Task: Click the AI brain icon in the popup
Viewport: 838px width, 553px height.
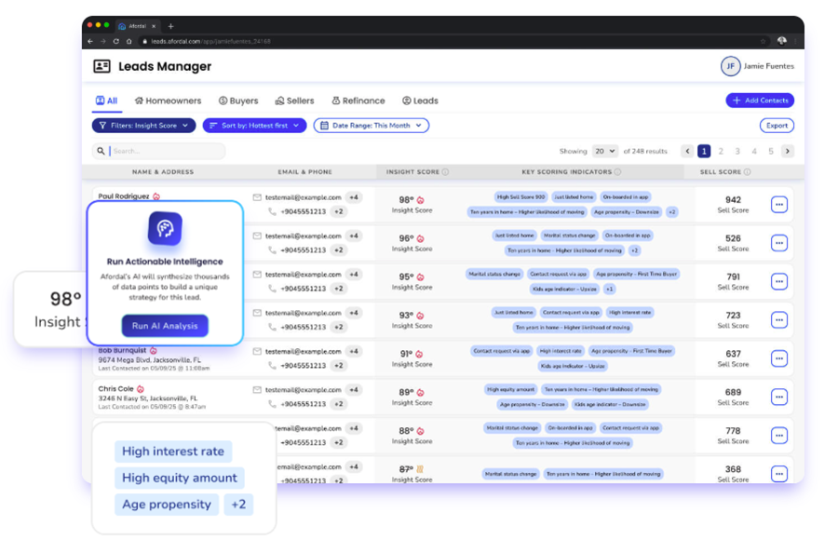Action: (x=165, y=229)
